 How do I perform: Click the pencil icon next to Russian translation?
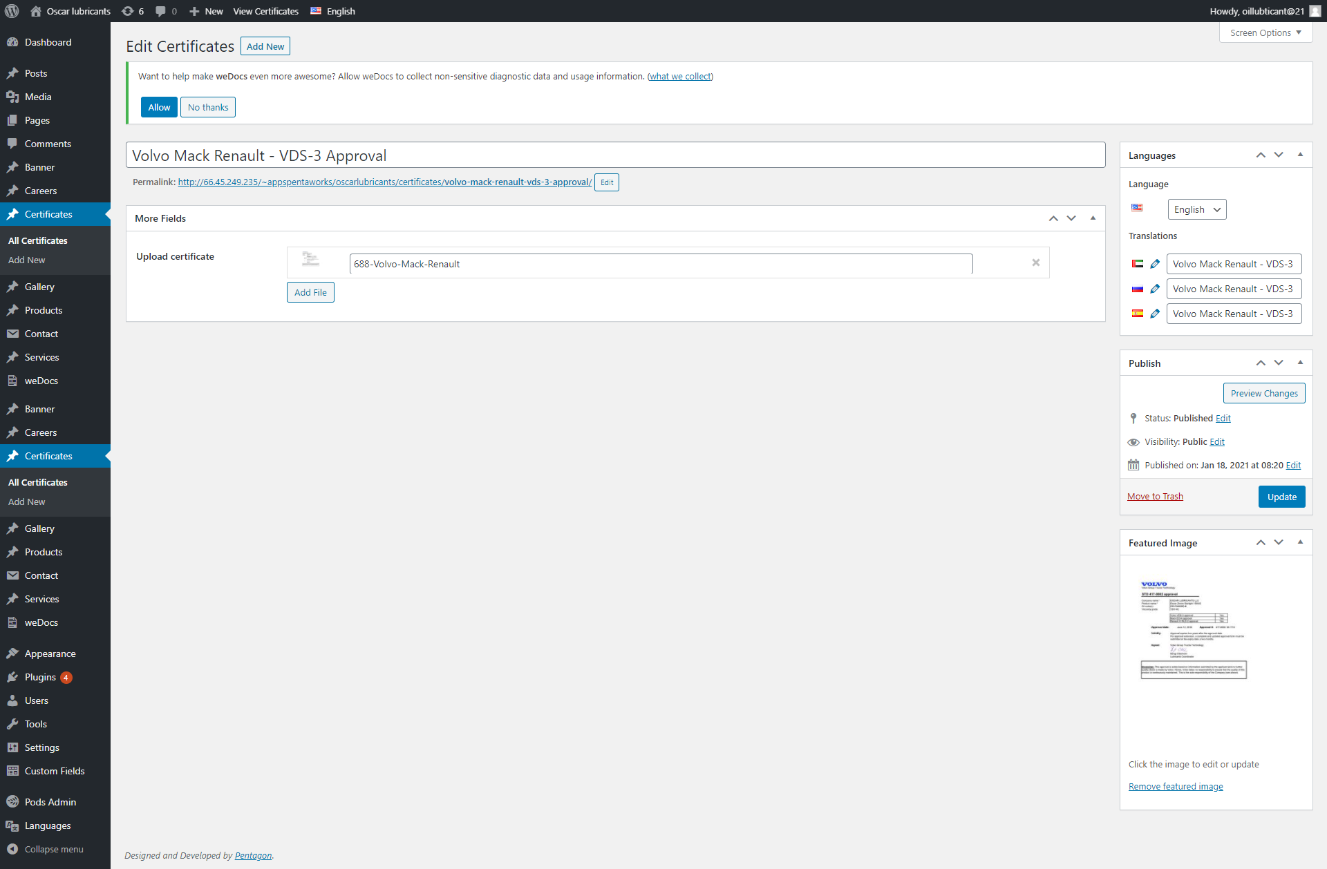click(1155, 289)
